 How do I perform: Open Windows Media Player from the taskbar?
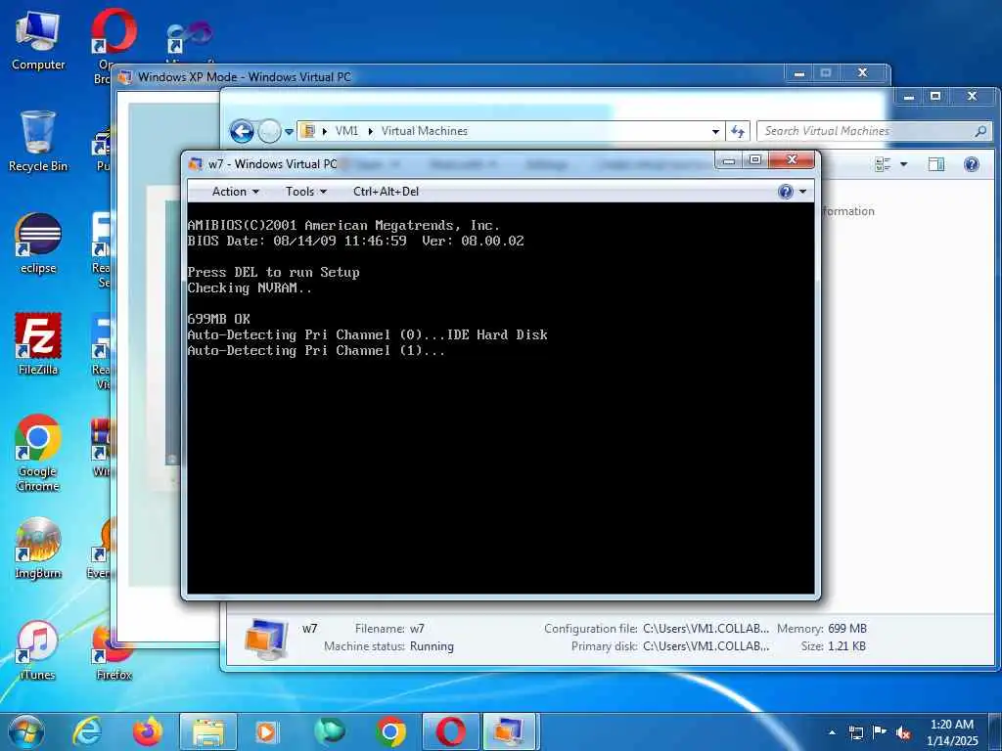click(x=266, y=731)
